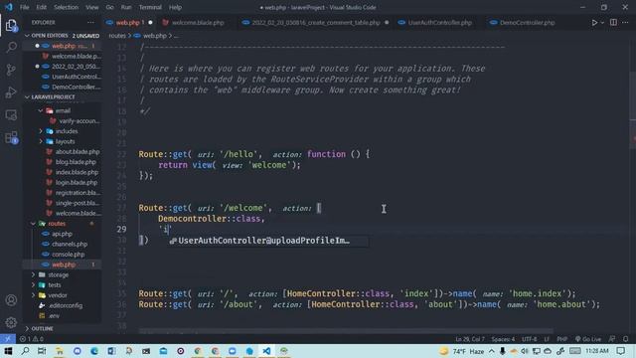Open Windows Action Center notifications
Viewport: 636px width, 358px height.
point(620,351)
